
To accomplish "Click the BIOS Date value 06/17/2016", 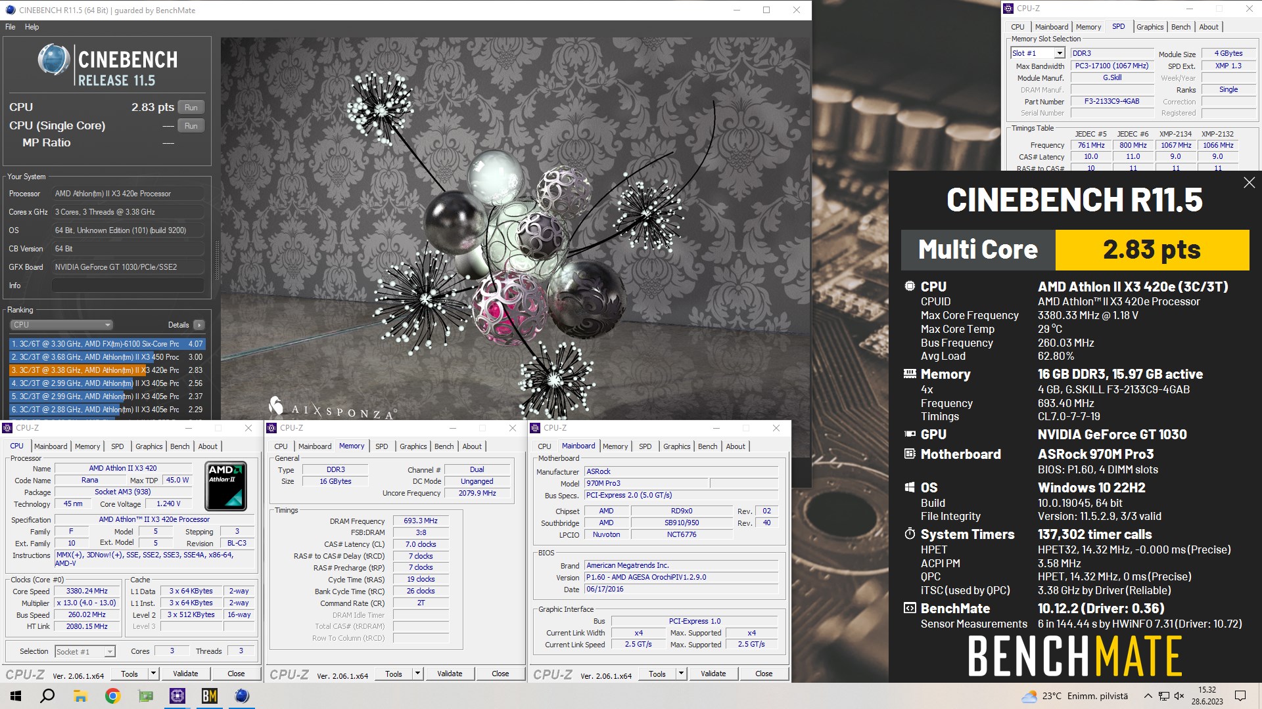I will coord(682,589).
